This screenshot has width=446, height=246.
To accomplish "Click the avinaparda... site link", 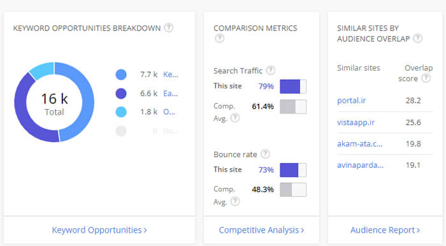I will pyautogui.click(x=360, y=165).
